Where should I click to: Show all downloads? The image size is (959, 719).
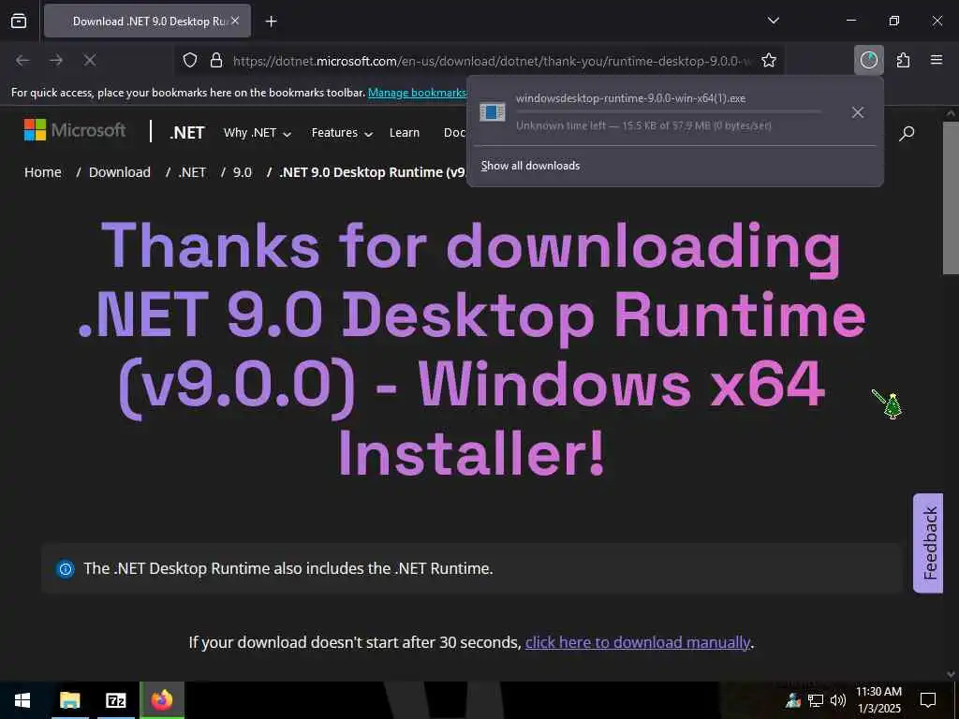coord(530,166)
